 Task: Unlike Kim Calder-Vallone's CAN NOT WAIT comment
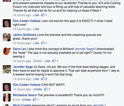coord(38,89)
